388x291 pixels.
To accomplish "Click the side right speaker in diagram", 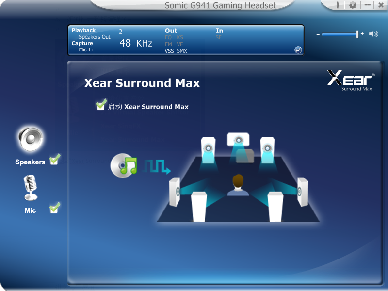I will pyautogui.click(x=303, y=192).
